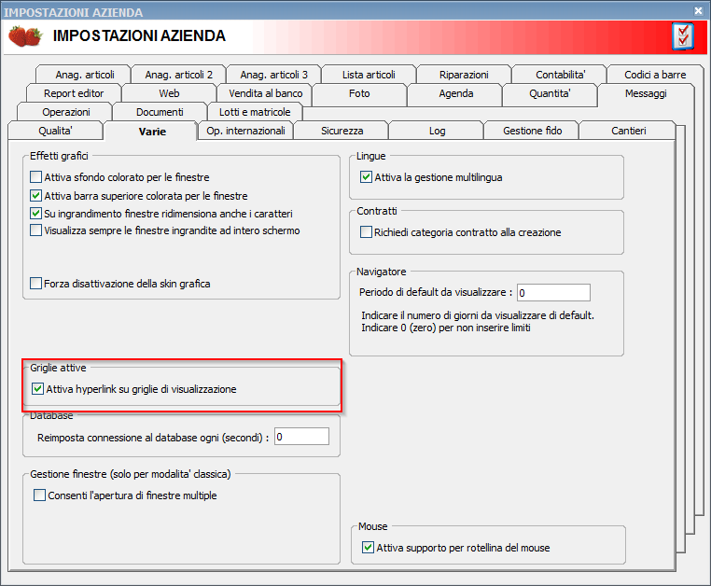Open the Contabilita' tab
The width and height of the screenshot is (711, 586).
(561, 75)
